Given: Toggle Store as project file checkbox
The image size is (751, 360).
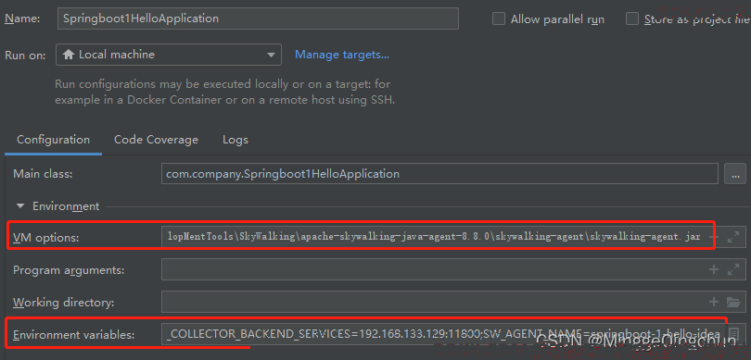Looking at the screenshot, I should [x=632, y=19].
